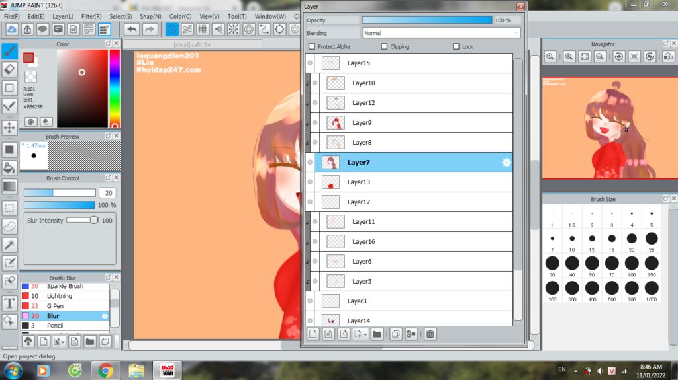678x380 pixels.
Task: Open the File menu
Action: coord(12,16)
